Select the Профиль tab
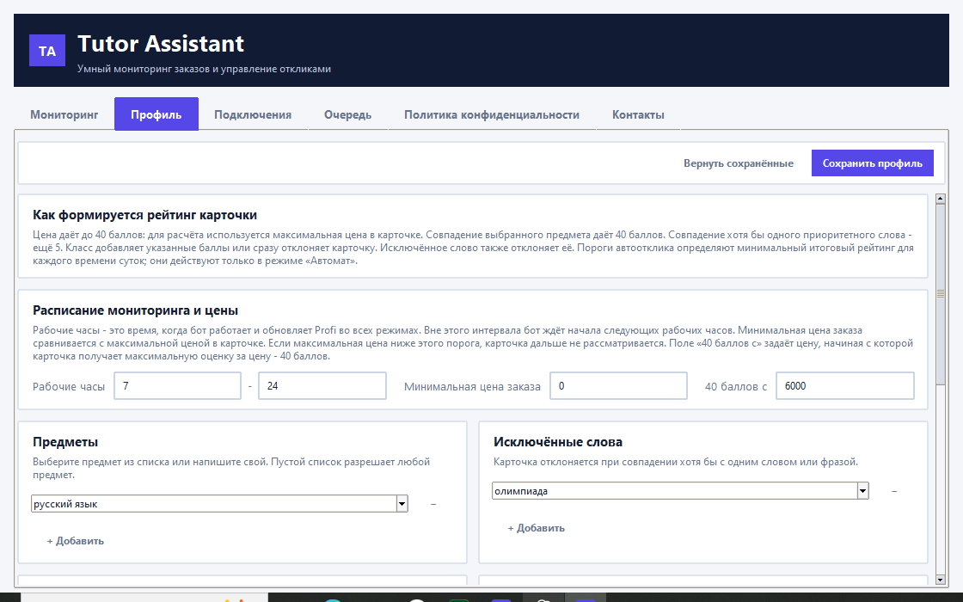 [156, 114]
